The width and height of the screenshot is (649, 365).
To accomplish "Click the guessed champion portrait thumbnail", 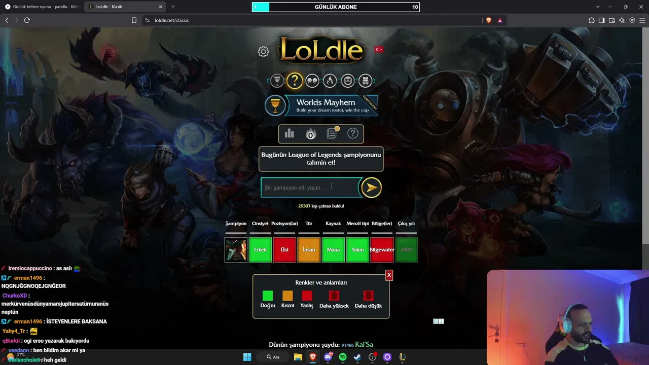I will 236,250.
